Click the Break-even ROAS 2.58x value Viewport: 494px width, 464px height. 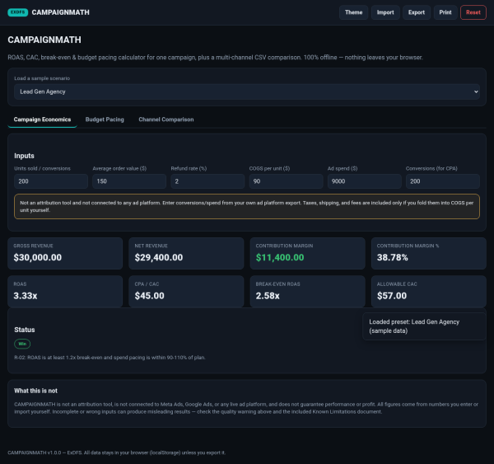(x=268, y=296)
